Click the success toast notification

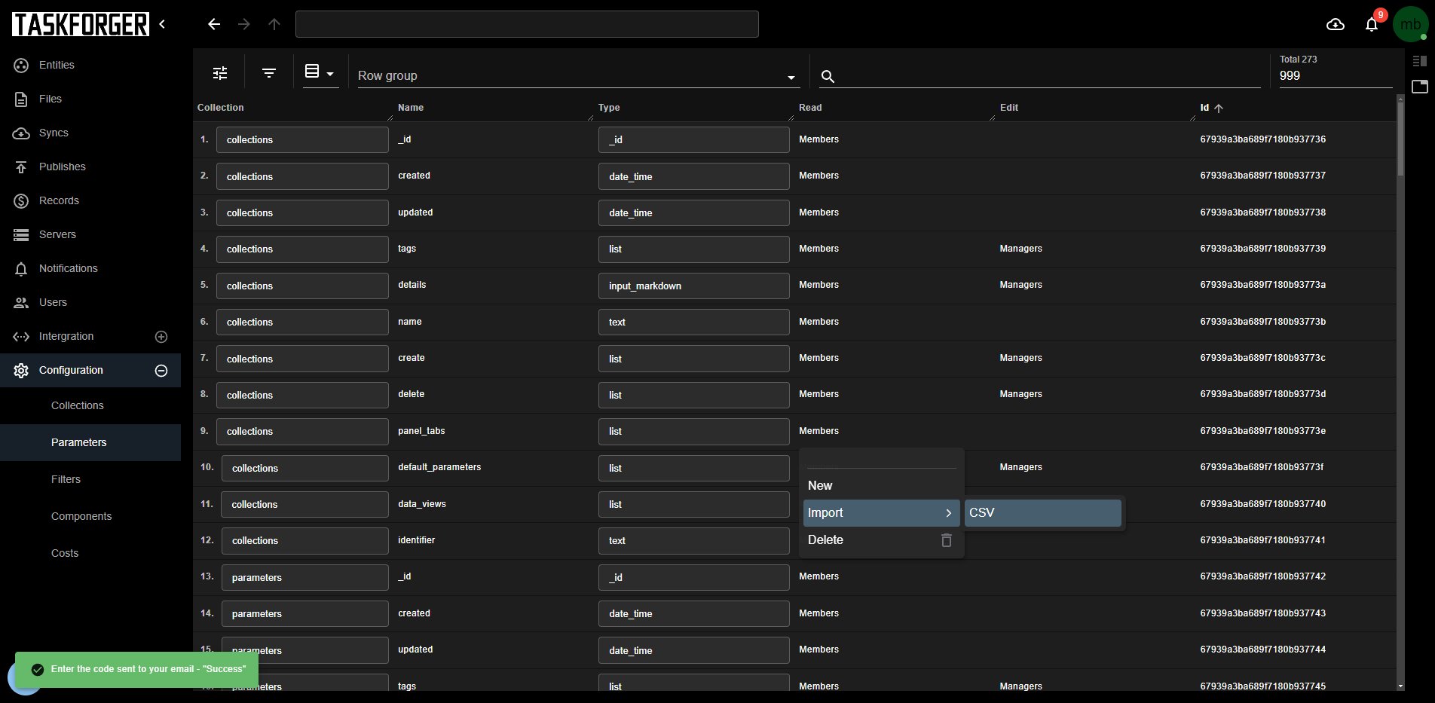click(x=136, y=669)
